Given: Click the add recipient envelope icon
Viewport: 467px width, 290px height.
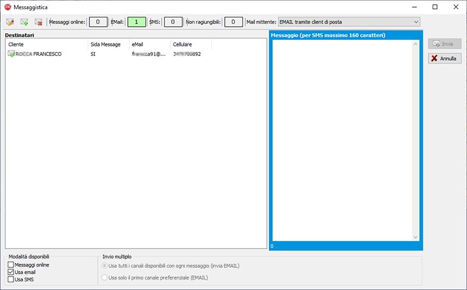Looking at the screenshot, I should coord(25,22).
